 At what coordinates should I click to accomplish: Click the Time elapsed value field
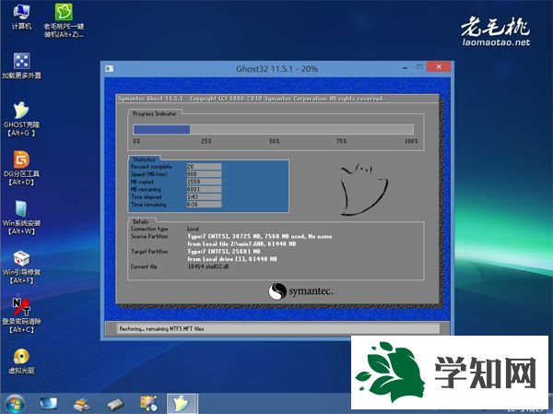coord(204,197)
